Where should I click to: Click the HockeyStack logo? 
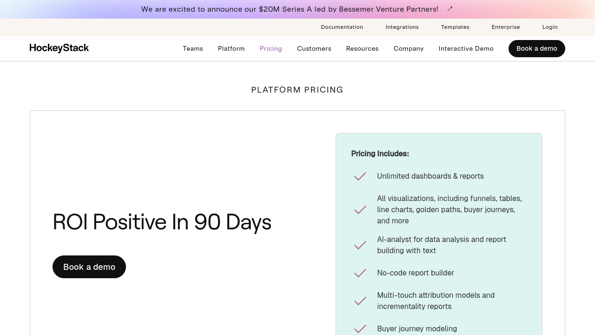tap(59, 48)
